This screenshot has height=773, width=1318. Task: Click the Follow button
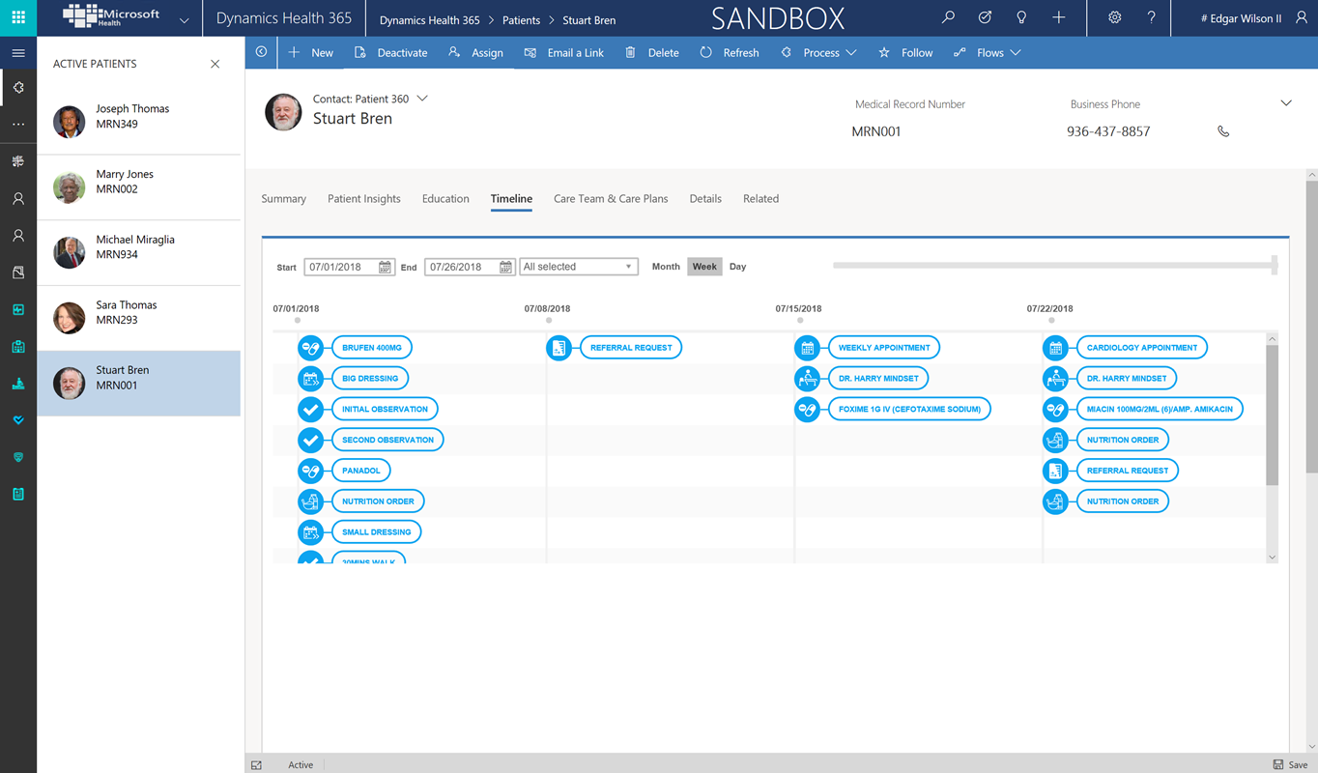(x=905, y=53)
